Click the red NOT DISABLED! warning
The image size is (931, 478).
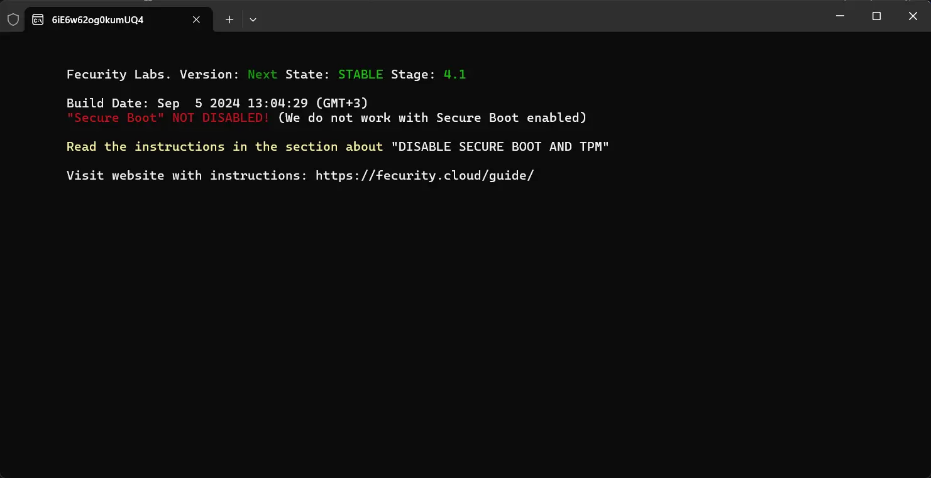(x=221, y=117)
